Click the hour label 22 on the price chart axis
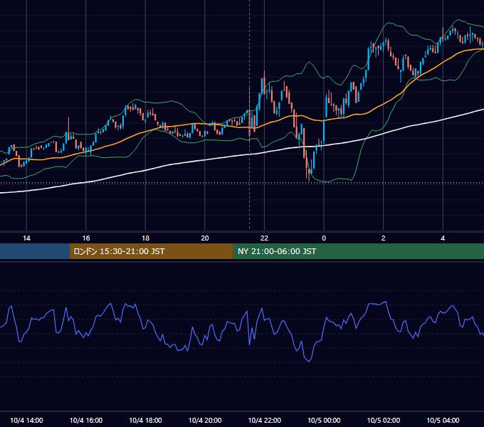The width and height of the screenshot is (484, 427). pos(264,238)
